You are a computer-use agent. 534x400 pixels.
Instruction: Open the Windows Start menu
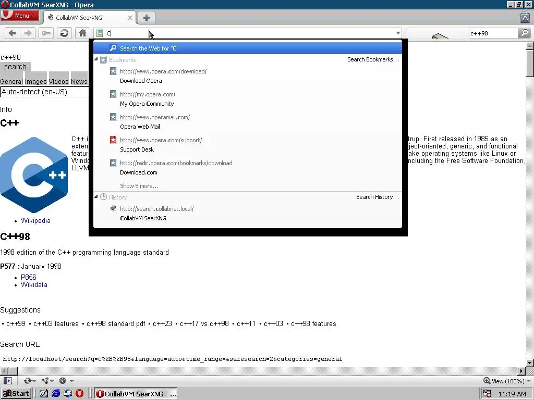(x=16, y=394)
